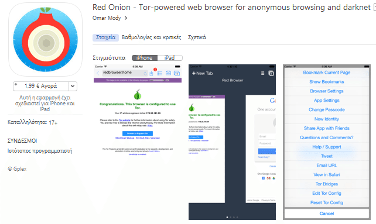Click the Καταλληλότητα: 17+ rating text
Screen dimensions: 376x224
[33, 122]
